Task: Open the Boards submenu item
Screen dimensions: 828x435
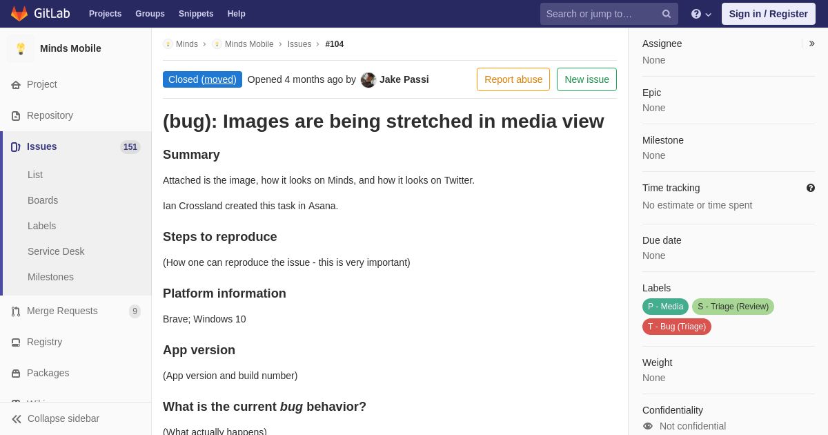Action: coord(43,200)
